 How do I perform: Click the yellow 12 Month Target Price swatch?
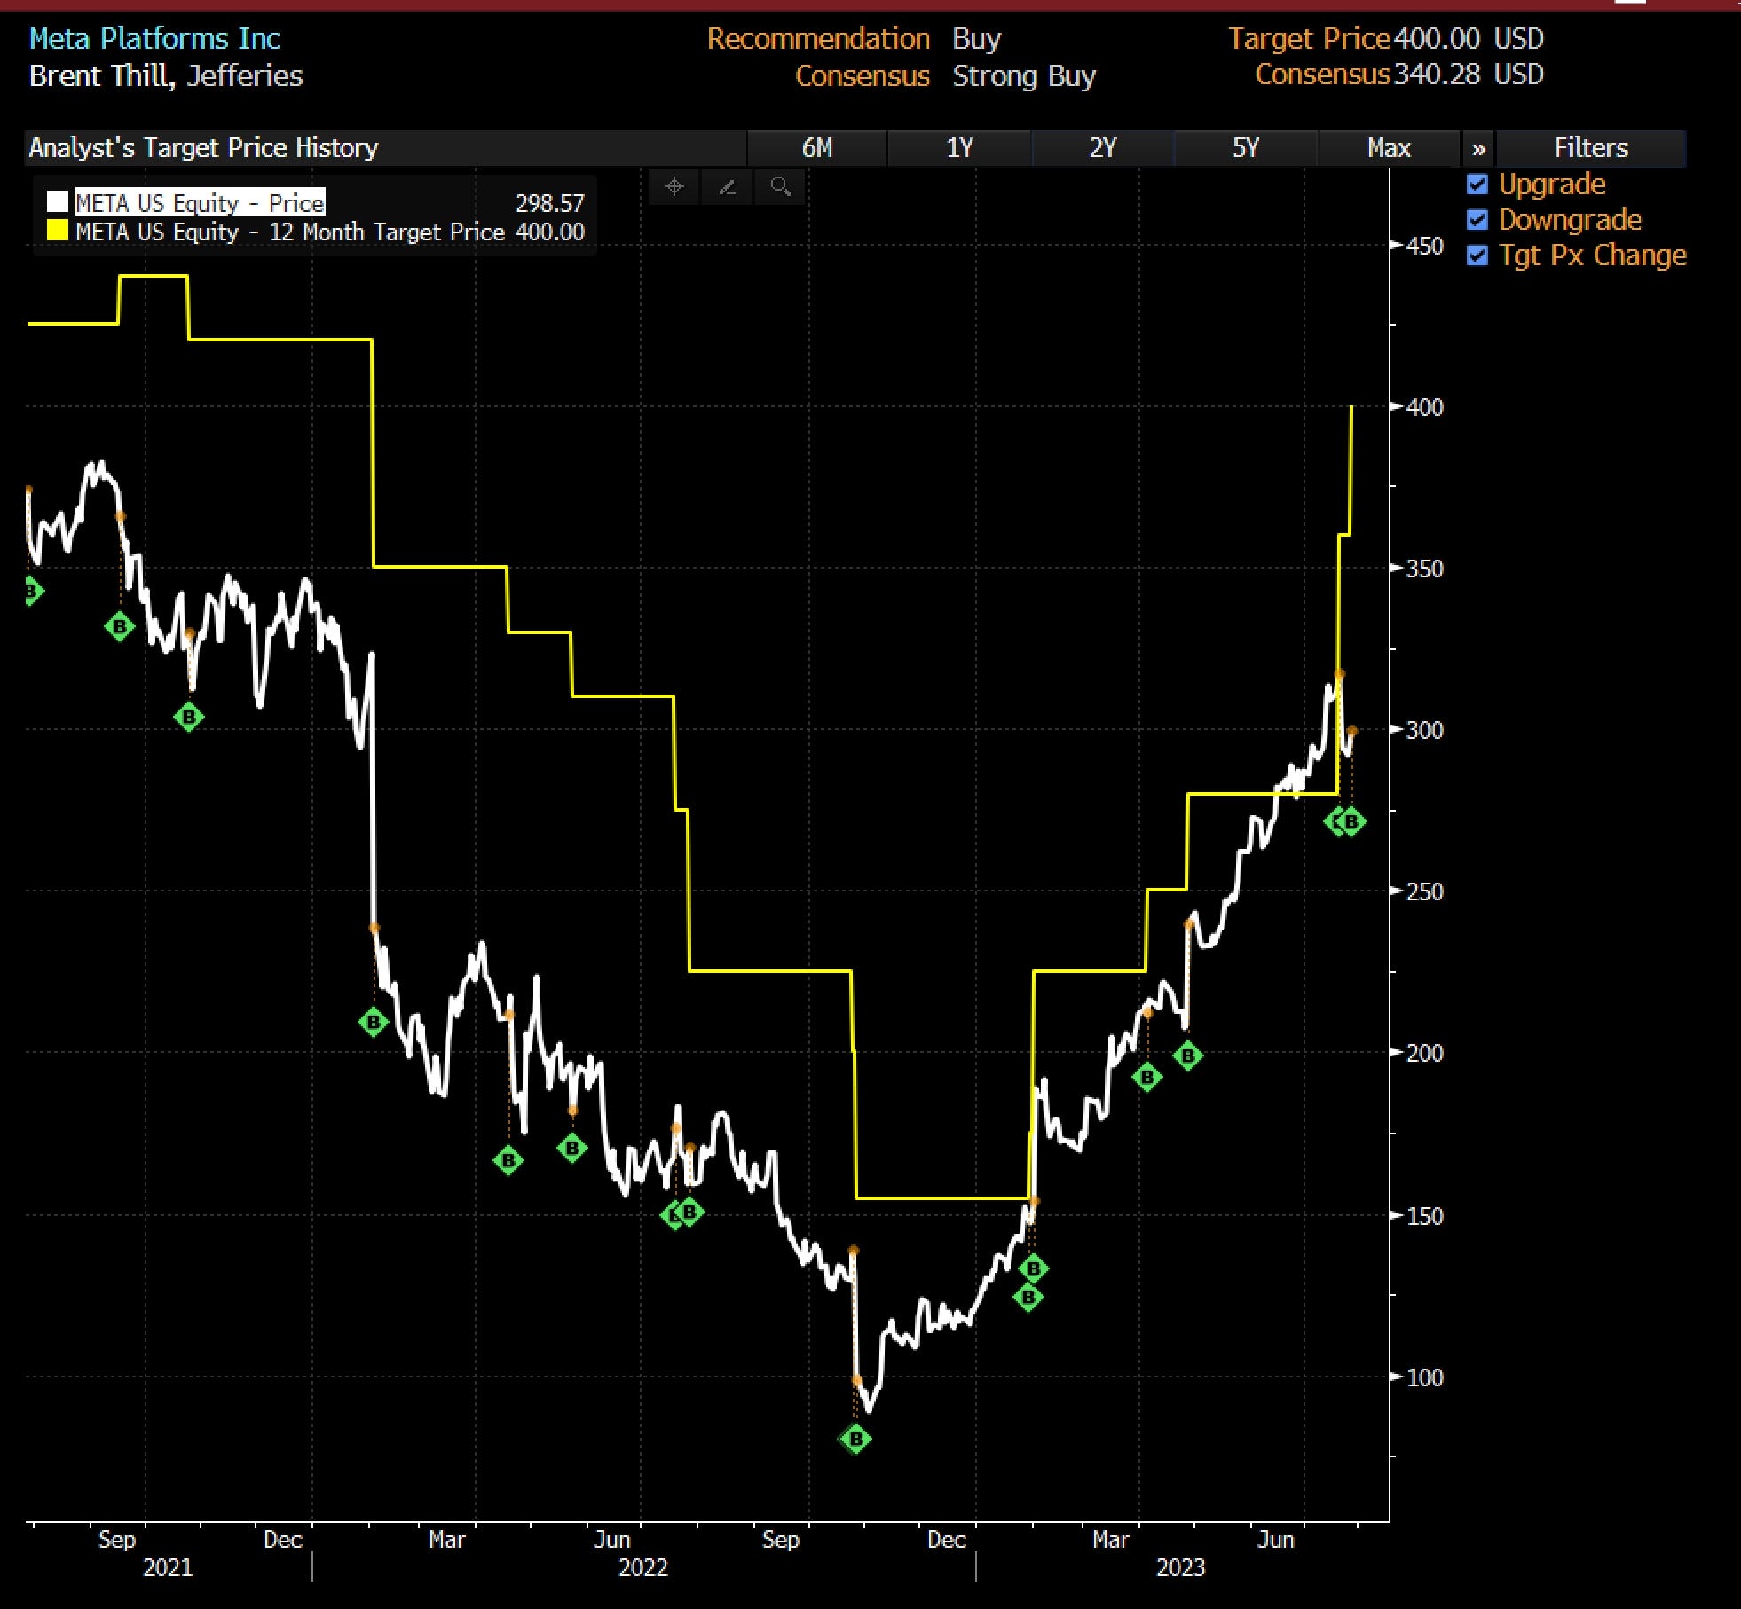coord(58,232)
